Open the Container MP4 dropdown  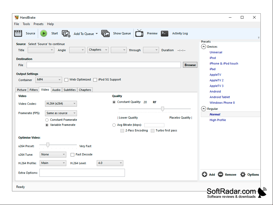click(x=48, y=80)
